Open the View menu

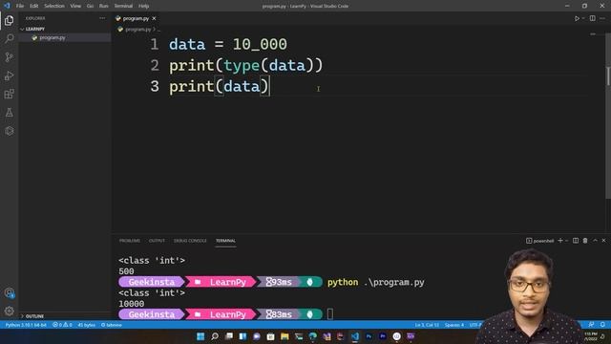[x=75, y=6]
